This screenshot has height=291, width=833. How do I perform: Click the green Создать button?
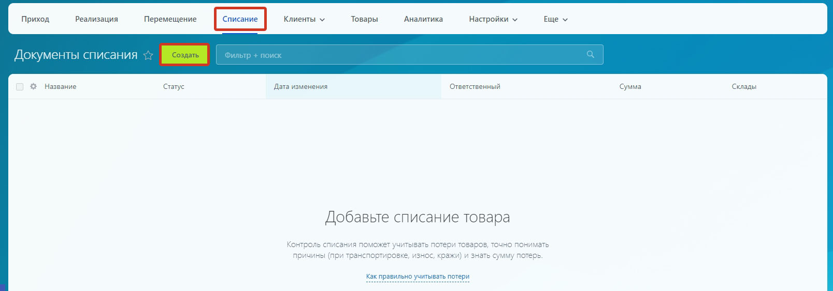pos(185,55)
